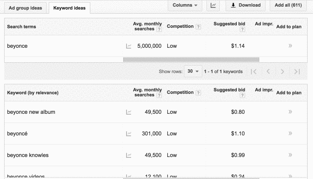Click the Search terms column header

pyautogui.click(x=22, y=27)
